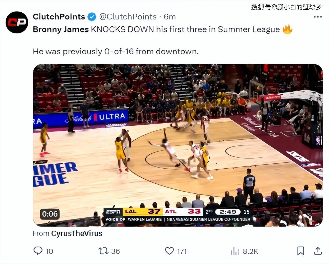Open the @ClutchPoints handle link
This screenshot has width=329, height=264.
tap(128, 17)
